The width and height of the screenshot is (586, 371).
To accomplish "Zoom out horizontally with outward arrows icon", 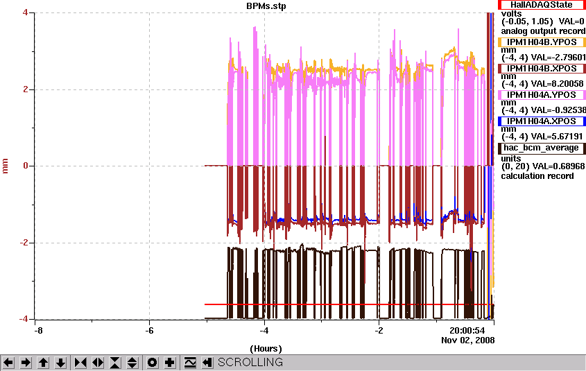I will click(x=98, y=363).
